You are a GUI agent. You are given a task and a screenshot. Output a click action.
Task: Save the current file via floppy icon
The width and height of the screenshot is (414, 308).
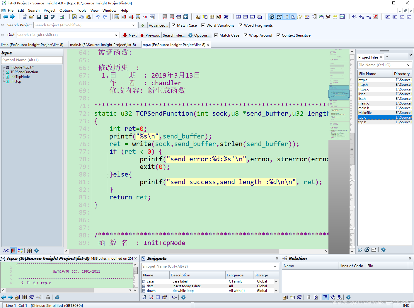pos(38,17)
